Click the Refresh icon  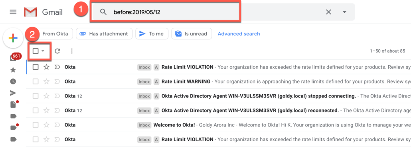pos(57,51)
